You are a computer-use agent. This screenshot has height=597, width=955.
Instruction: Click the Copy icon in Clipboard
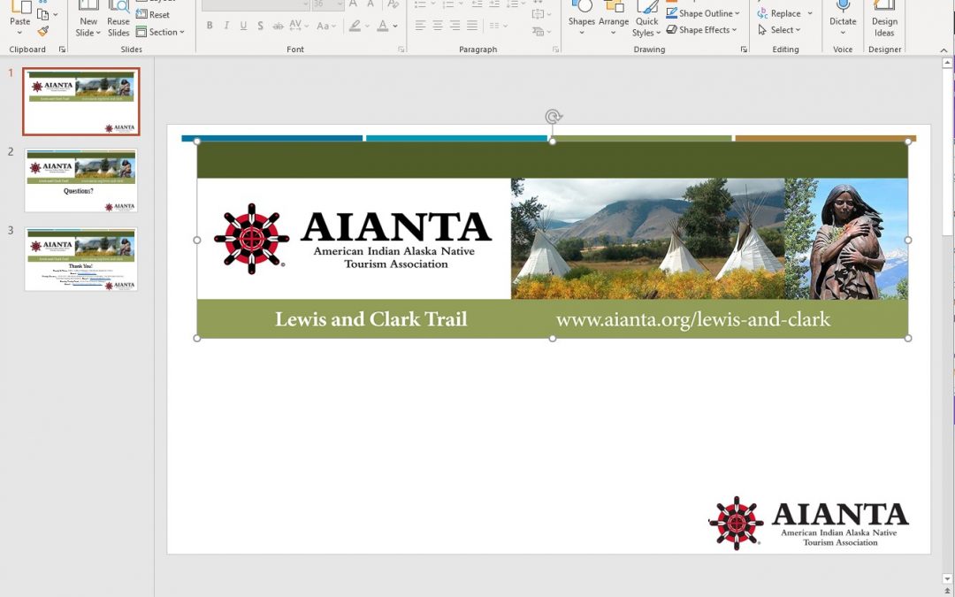(x=42, y=14)
